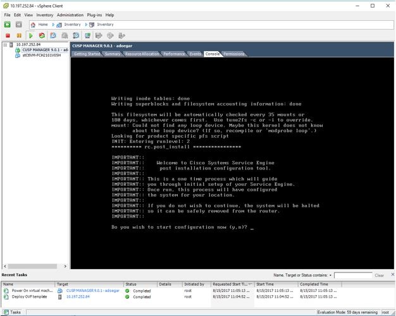This screenshot has height=316, width=396.
Task: Click the grey navigate Forward arrow
Action: pyautogui.click(x=19, y=25)
